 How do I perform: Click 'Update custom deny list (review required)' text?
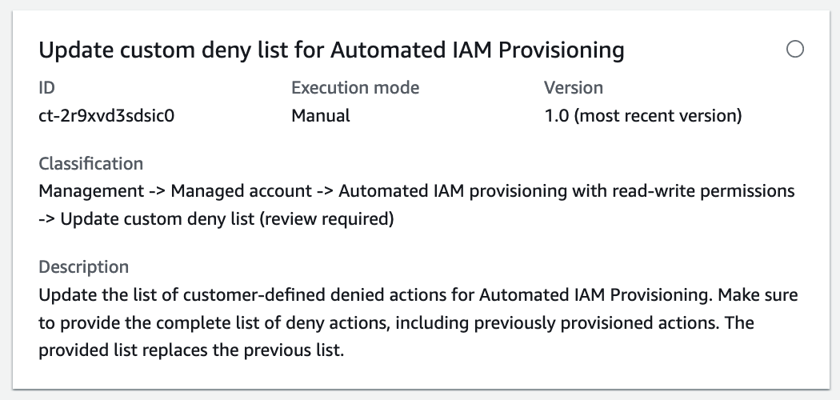coord(226,218)
